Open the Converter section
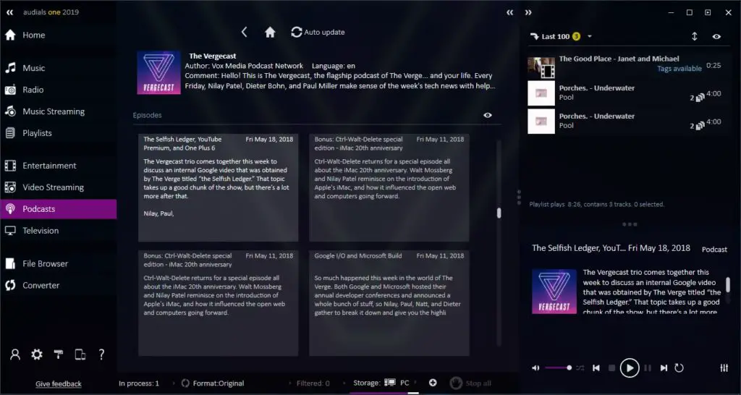The image size is (741, 395). coord(58,285)
